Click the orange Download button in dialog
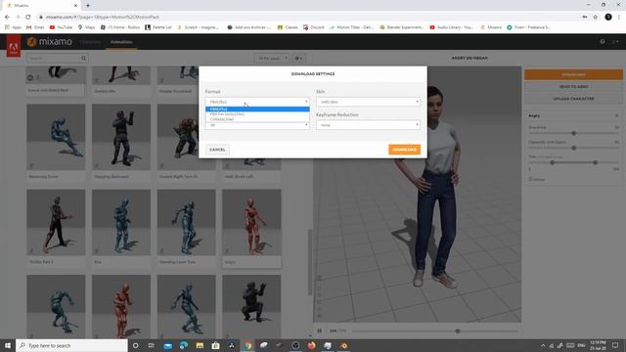 coord(404,150)
